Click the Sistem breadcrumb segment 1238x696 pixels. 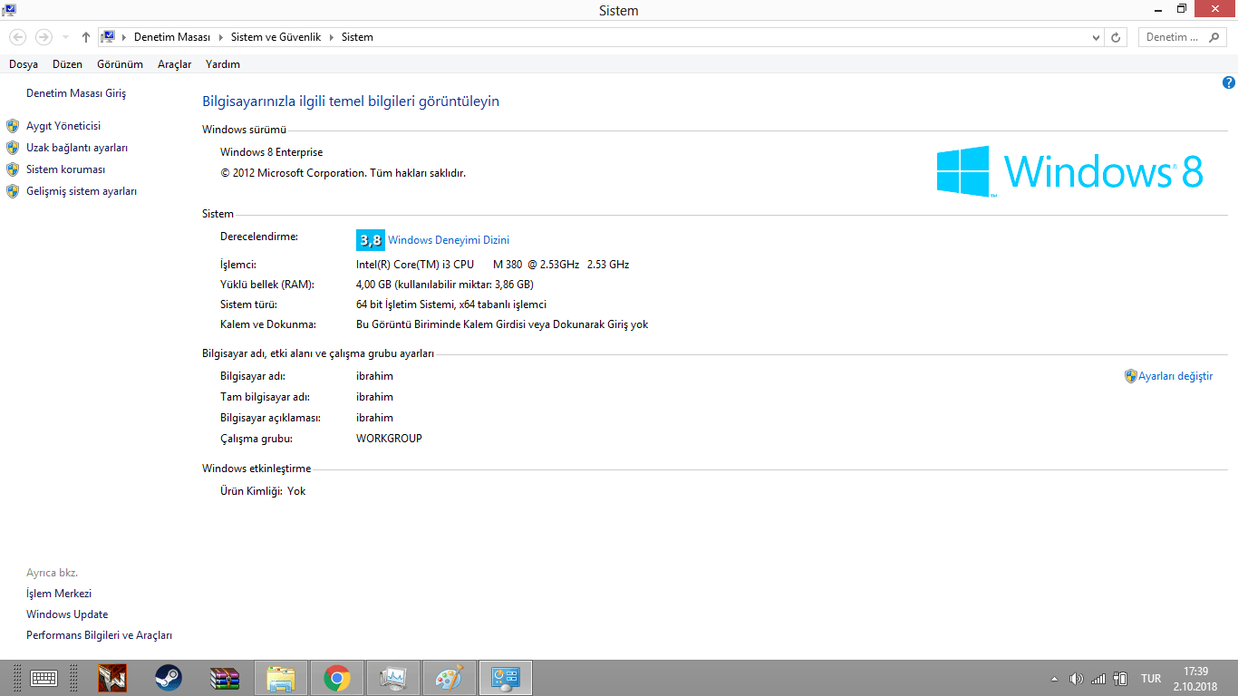tap(357, 37)
